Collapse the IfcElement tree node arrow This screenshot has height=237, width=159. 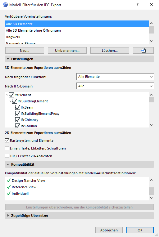point(7,95)
